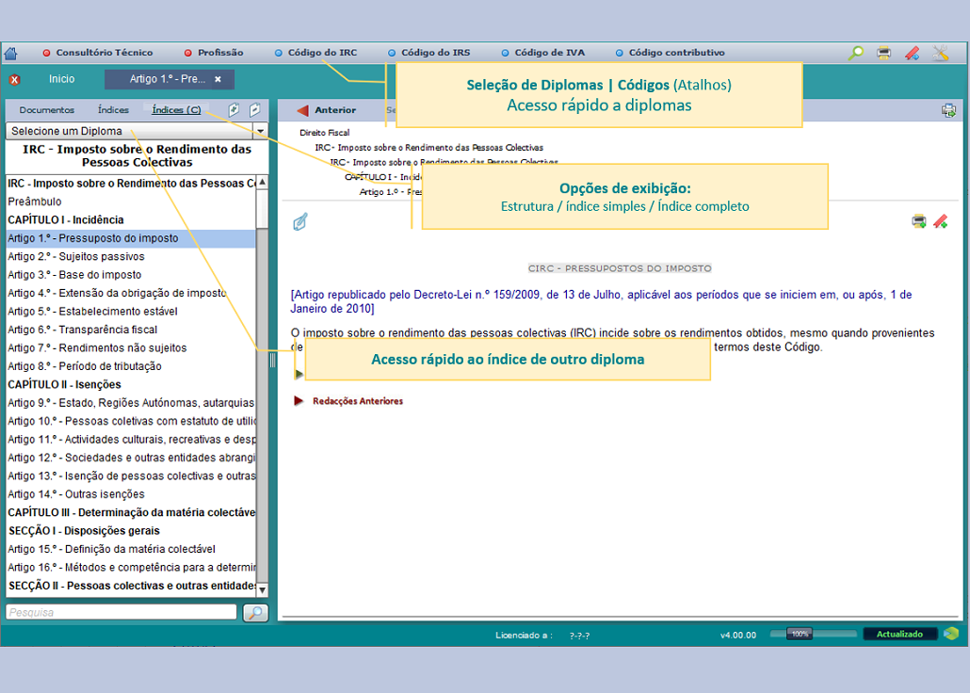Adjust the 100% zoom slider
The height and width of the screenshot is (693, 970).
pos(800,634)
